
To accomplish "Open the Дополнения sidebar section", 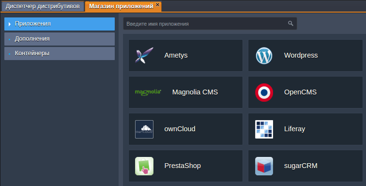I will point(60,39).
